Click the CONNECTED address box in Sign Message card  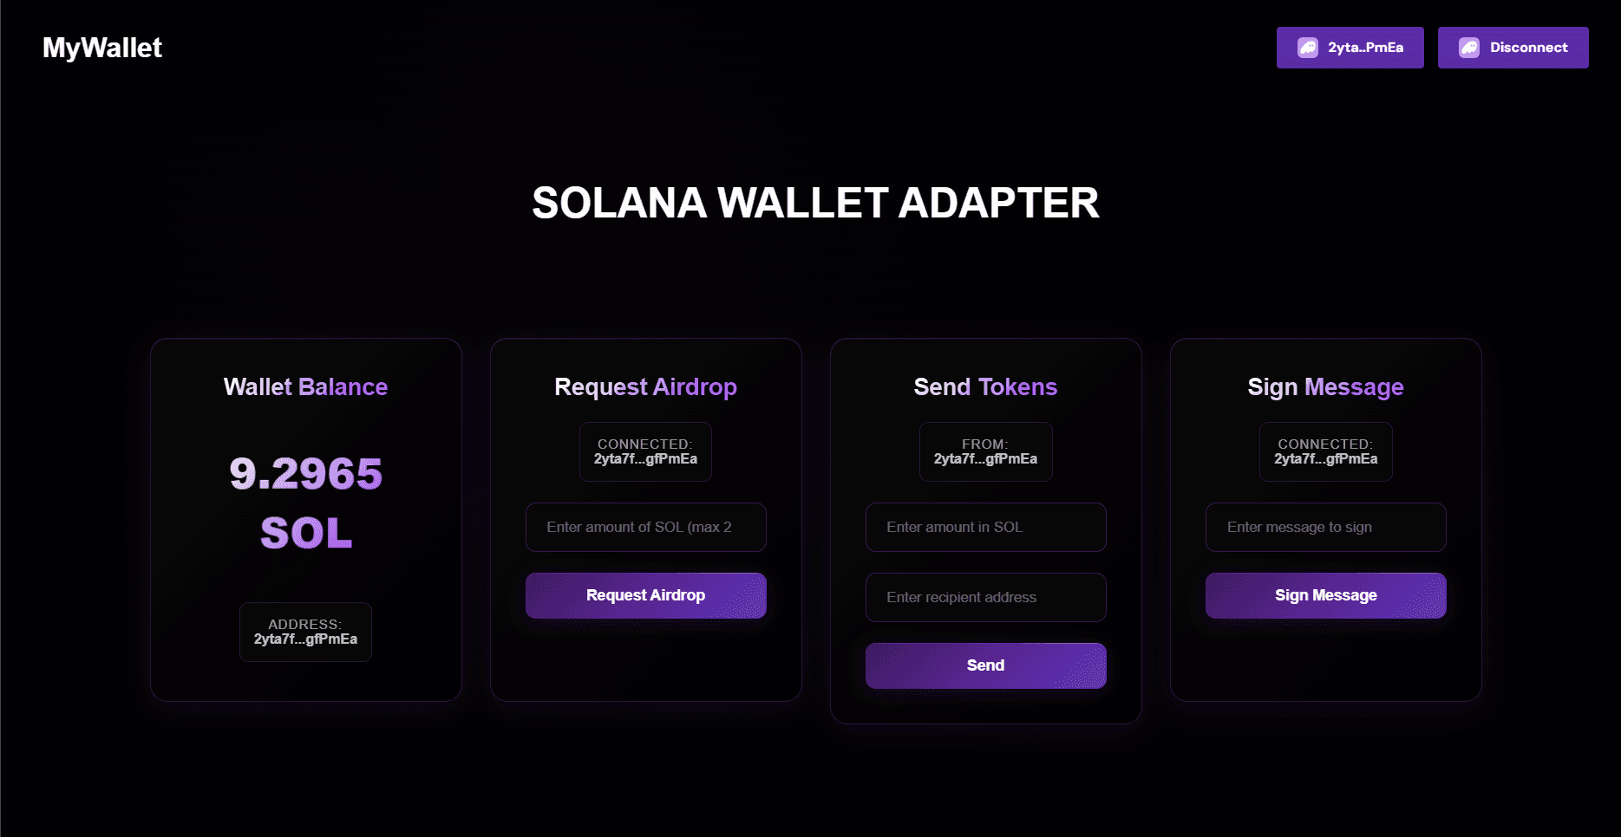click(x=1325, y=451)
